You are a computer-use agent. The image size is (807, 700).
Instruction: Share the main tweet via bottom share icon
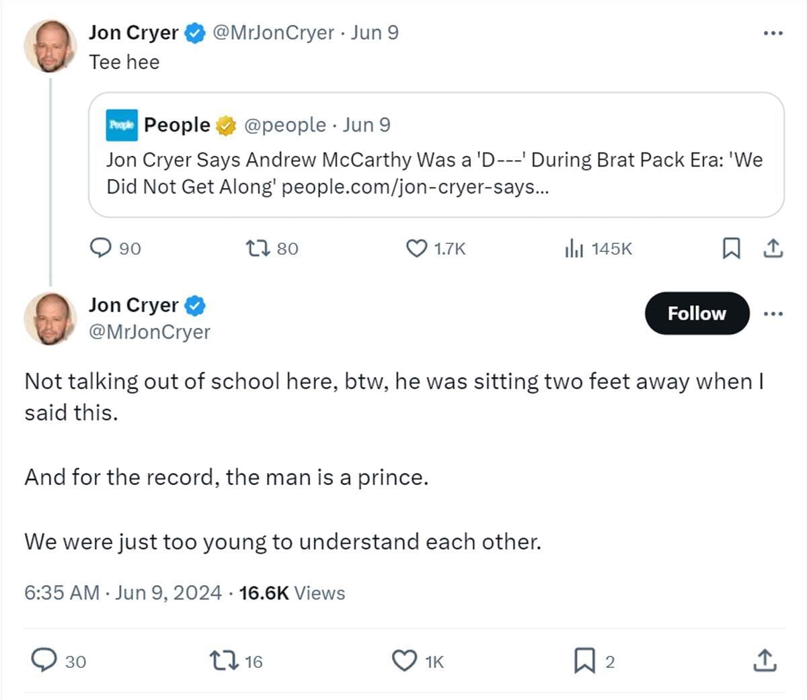[x=765, y=661]
